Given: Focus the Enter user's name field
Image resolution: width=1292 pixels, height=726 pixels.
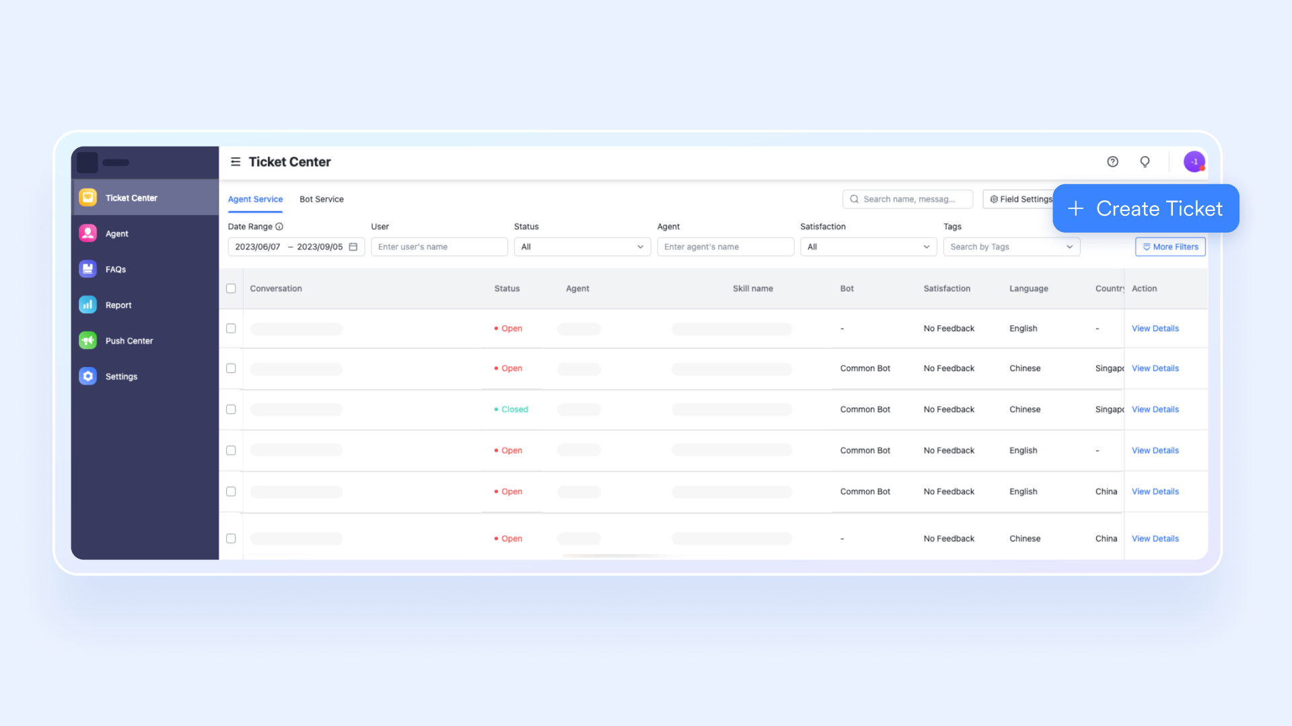Looking at the screenshot, I should [x=439, y=247].
